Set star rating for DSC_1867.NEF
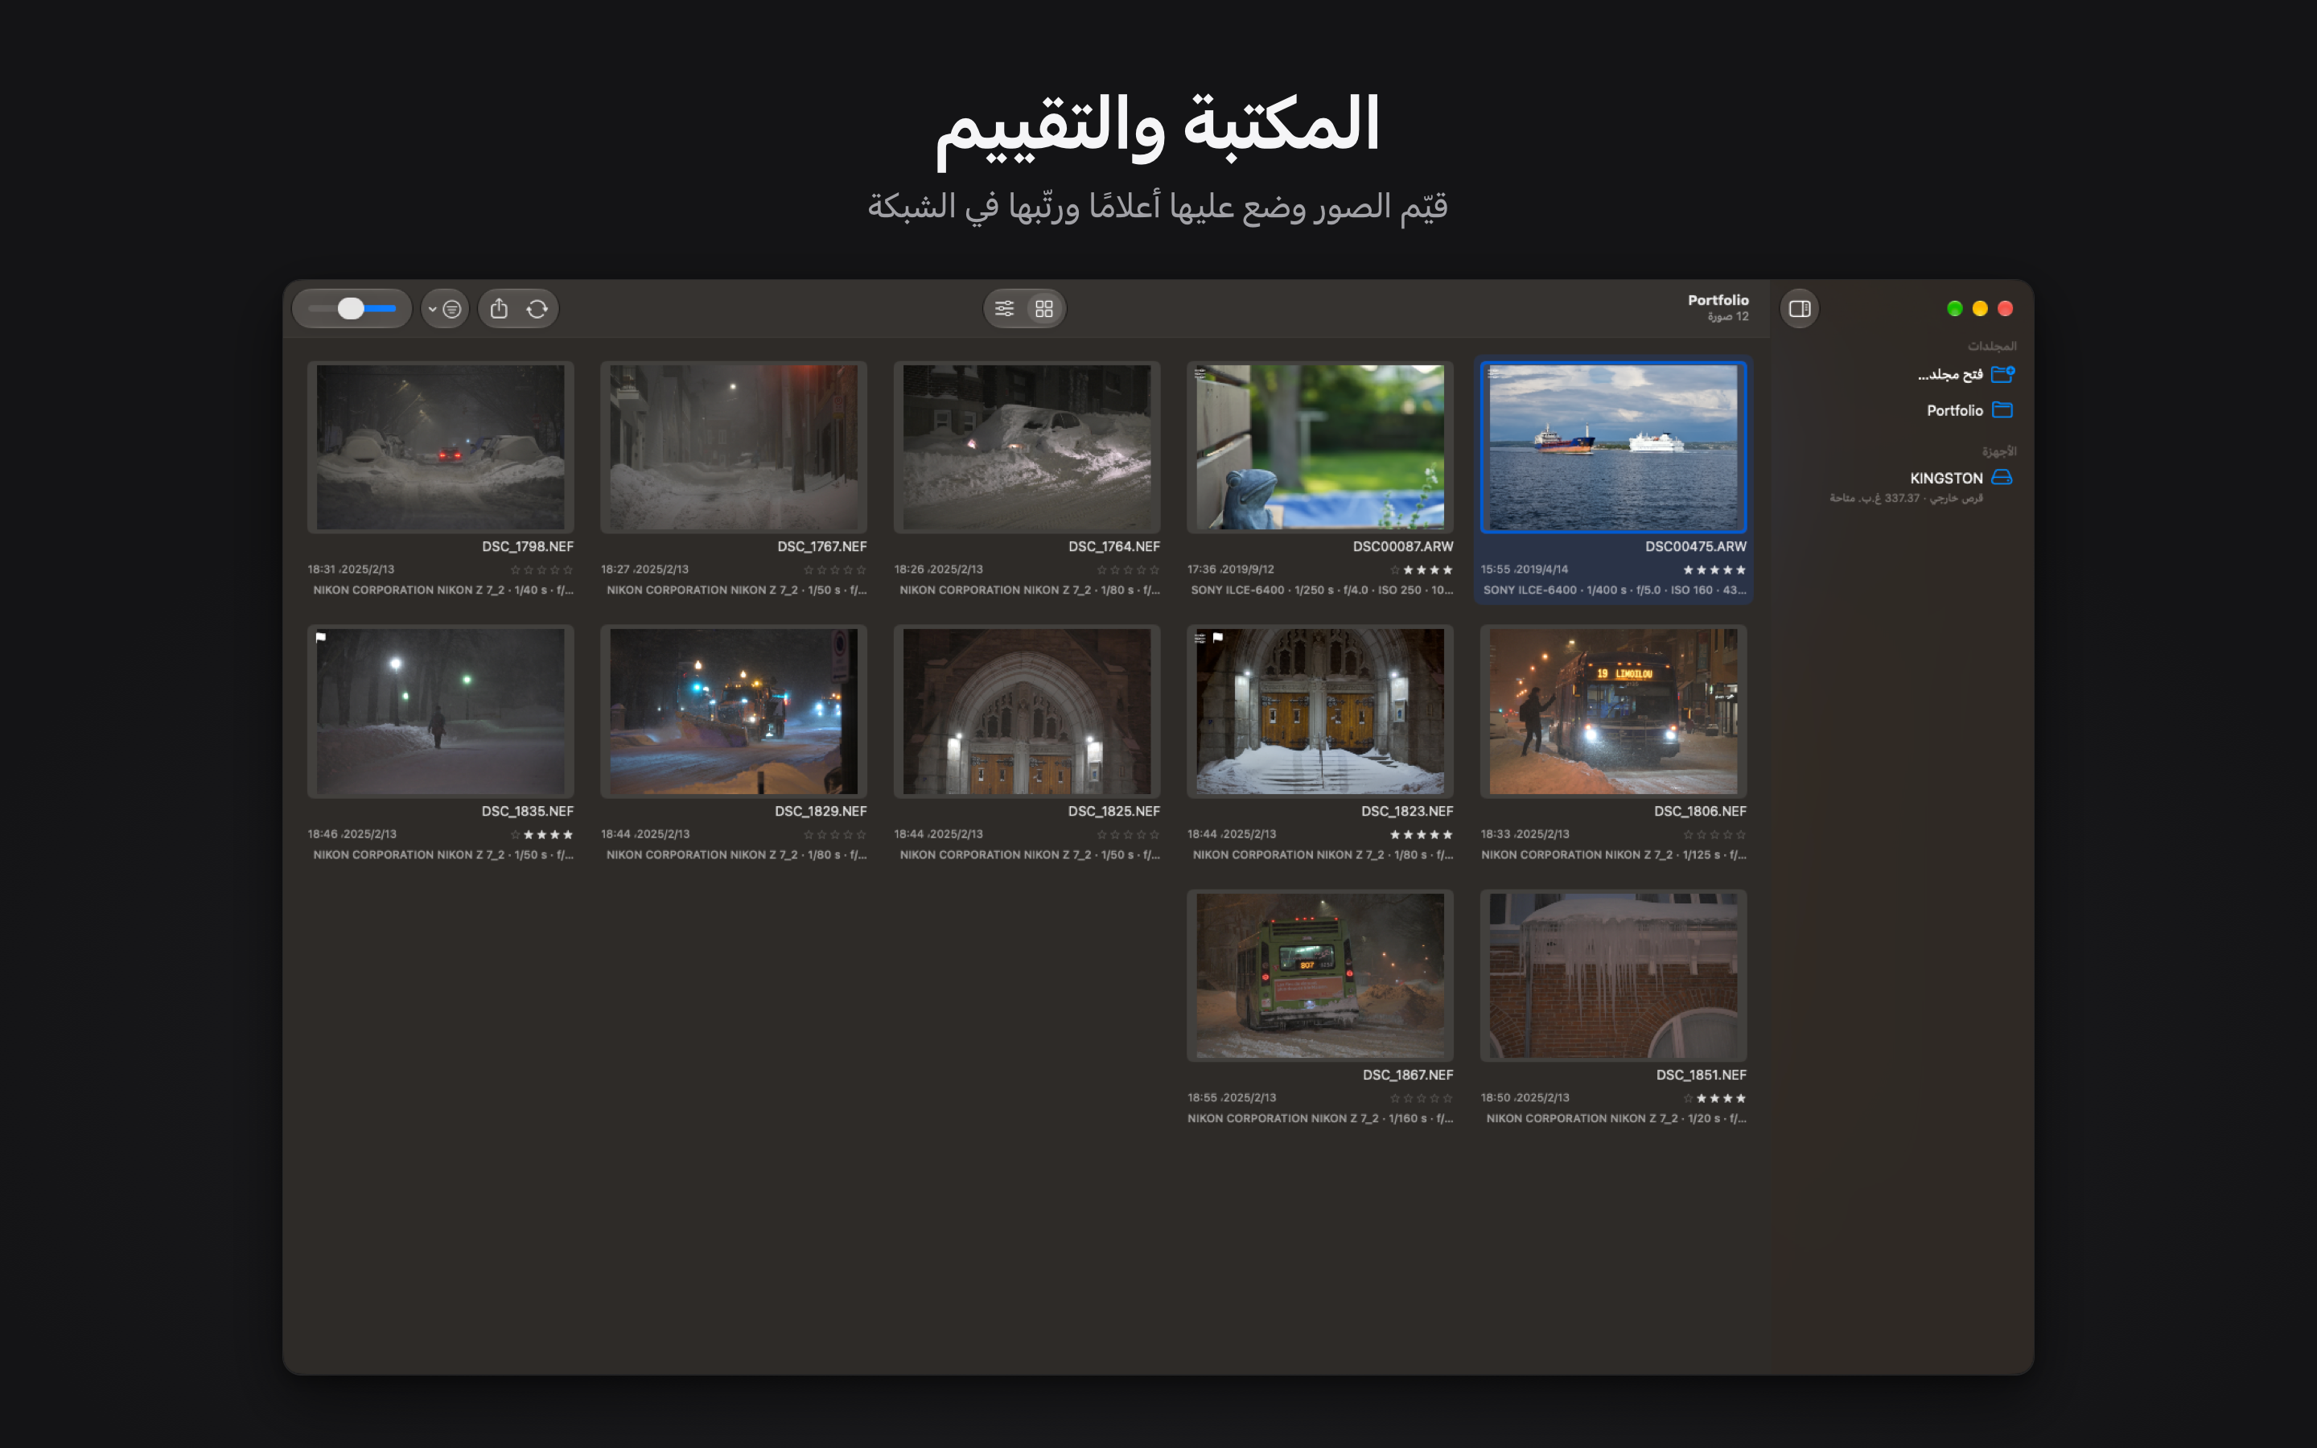Viewport: 2317px width, 1448px height. tap(1421, 1098)
